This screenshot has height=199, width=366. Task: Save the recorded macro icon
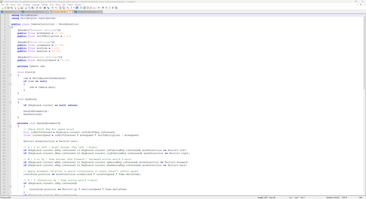(116, 8)
